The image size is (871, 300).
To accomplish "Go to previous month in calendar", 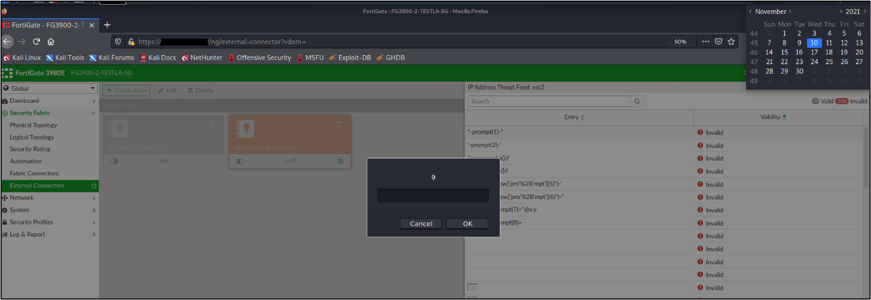I will [x=750, y=11].
